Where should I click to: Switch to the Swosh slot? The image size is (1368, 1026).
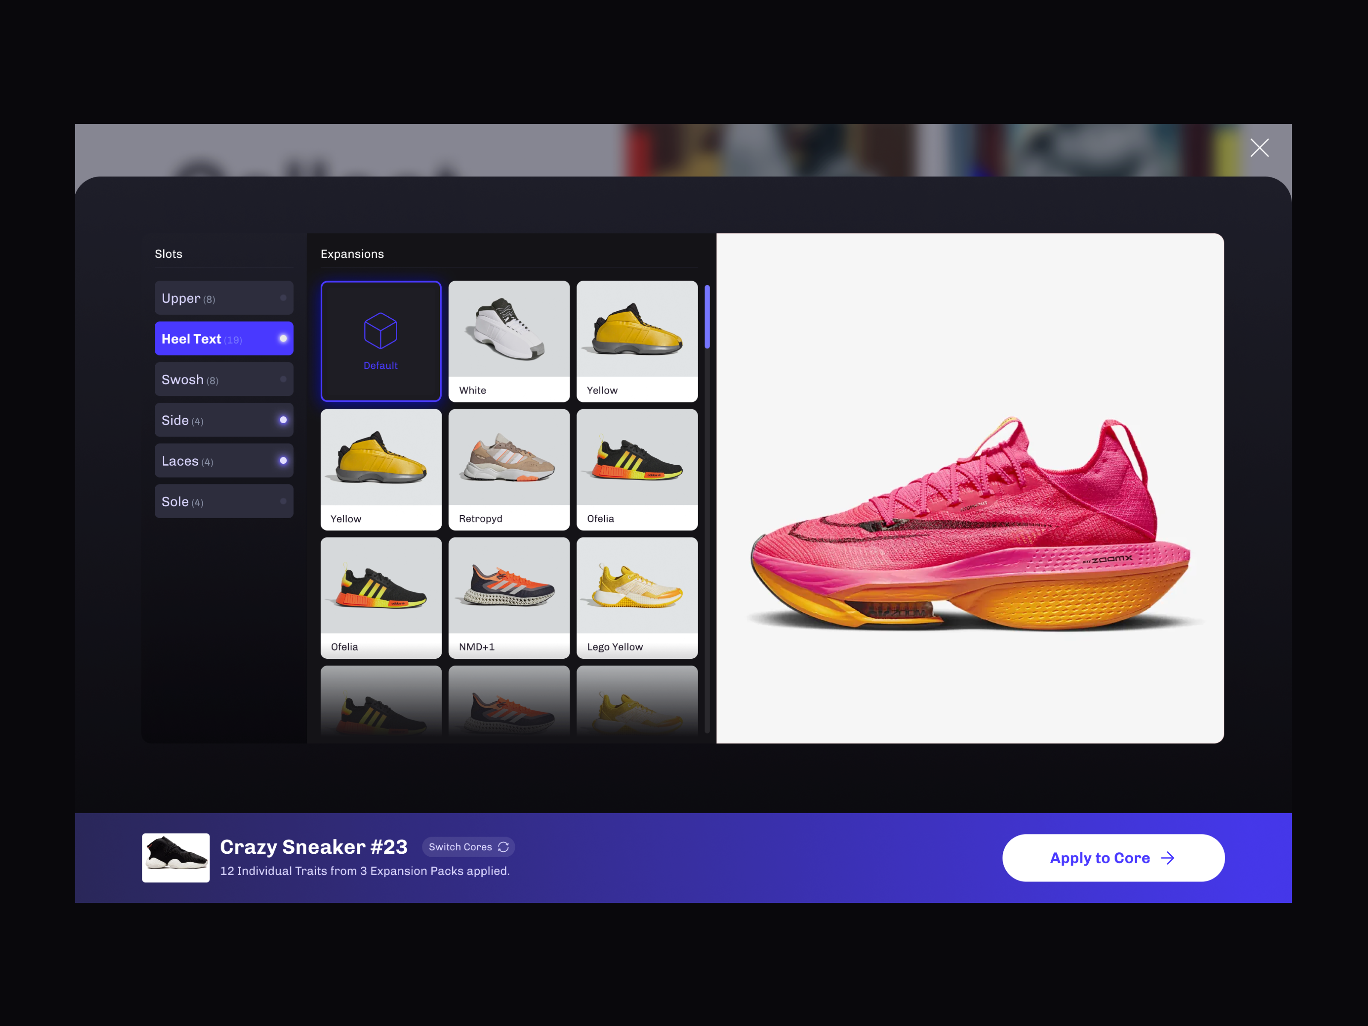pos(223,379)
